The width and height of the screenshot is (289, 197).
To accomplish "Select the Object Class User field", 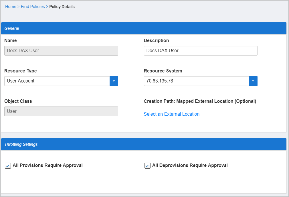I will pos(61,111).
